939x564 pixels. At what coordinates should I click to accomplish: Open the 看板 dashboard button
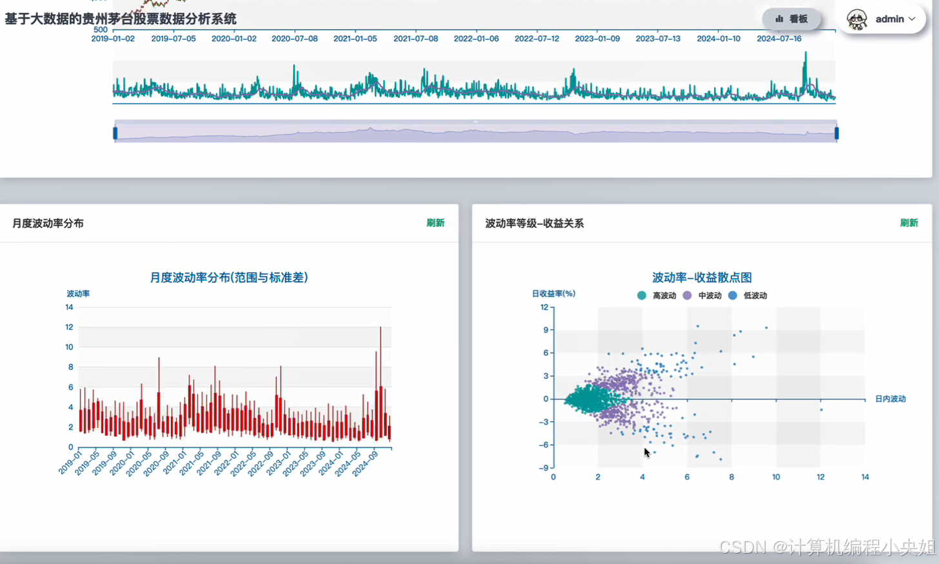point(791,19)
